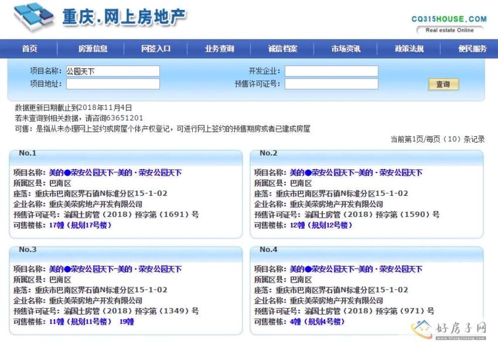This screenshot has width=498, height=342.
Task: Open the 诚信档案 navigation item
Action: click(x=282, y=49)
